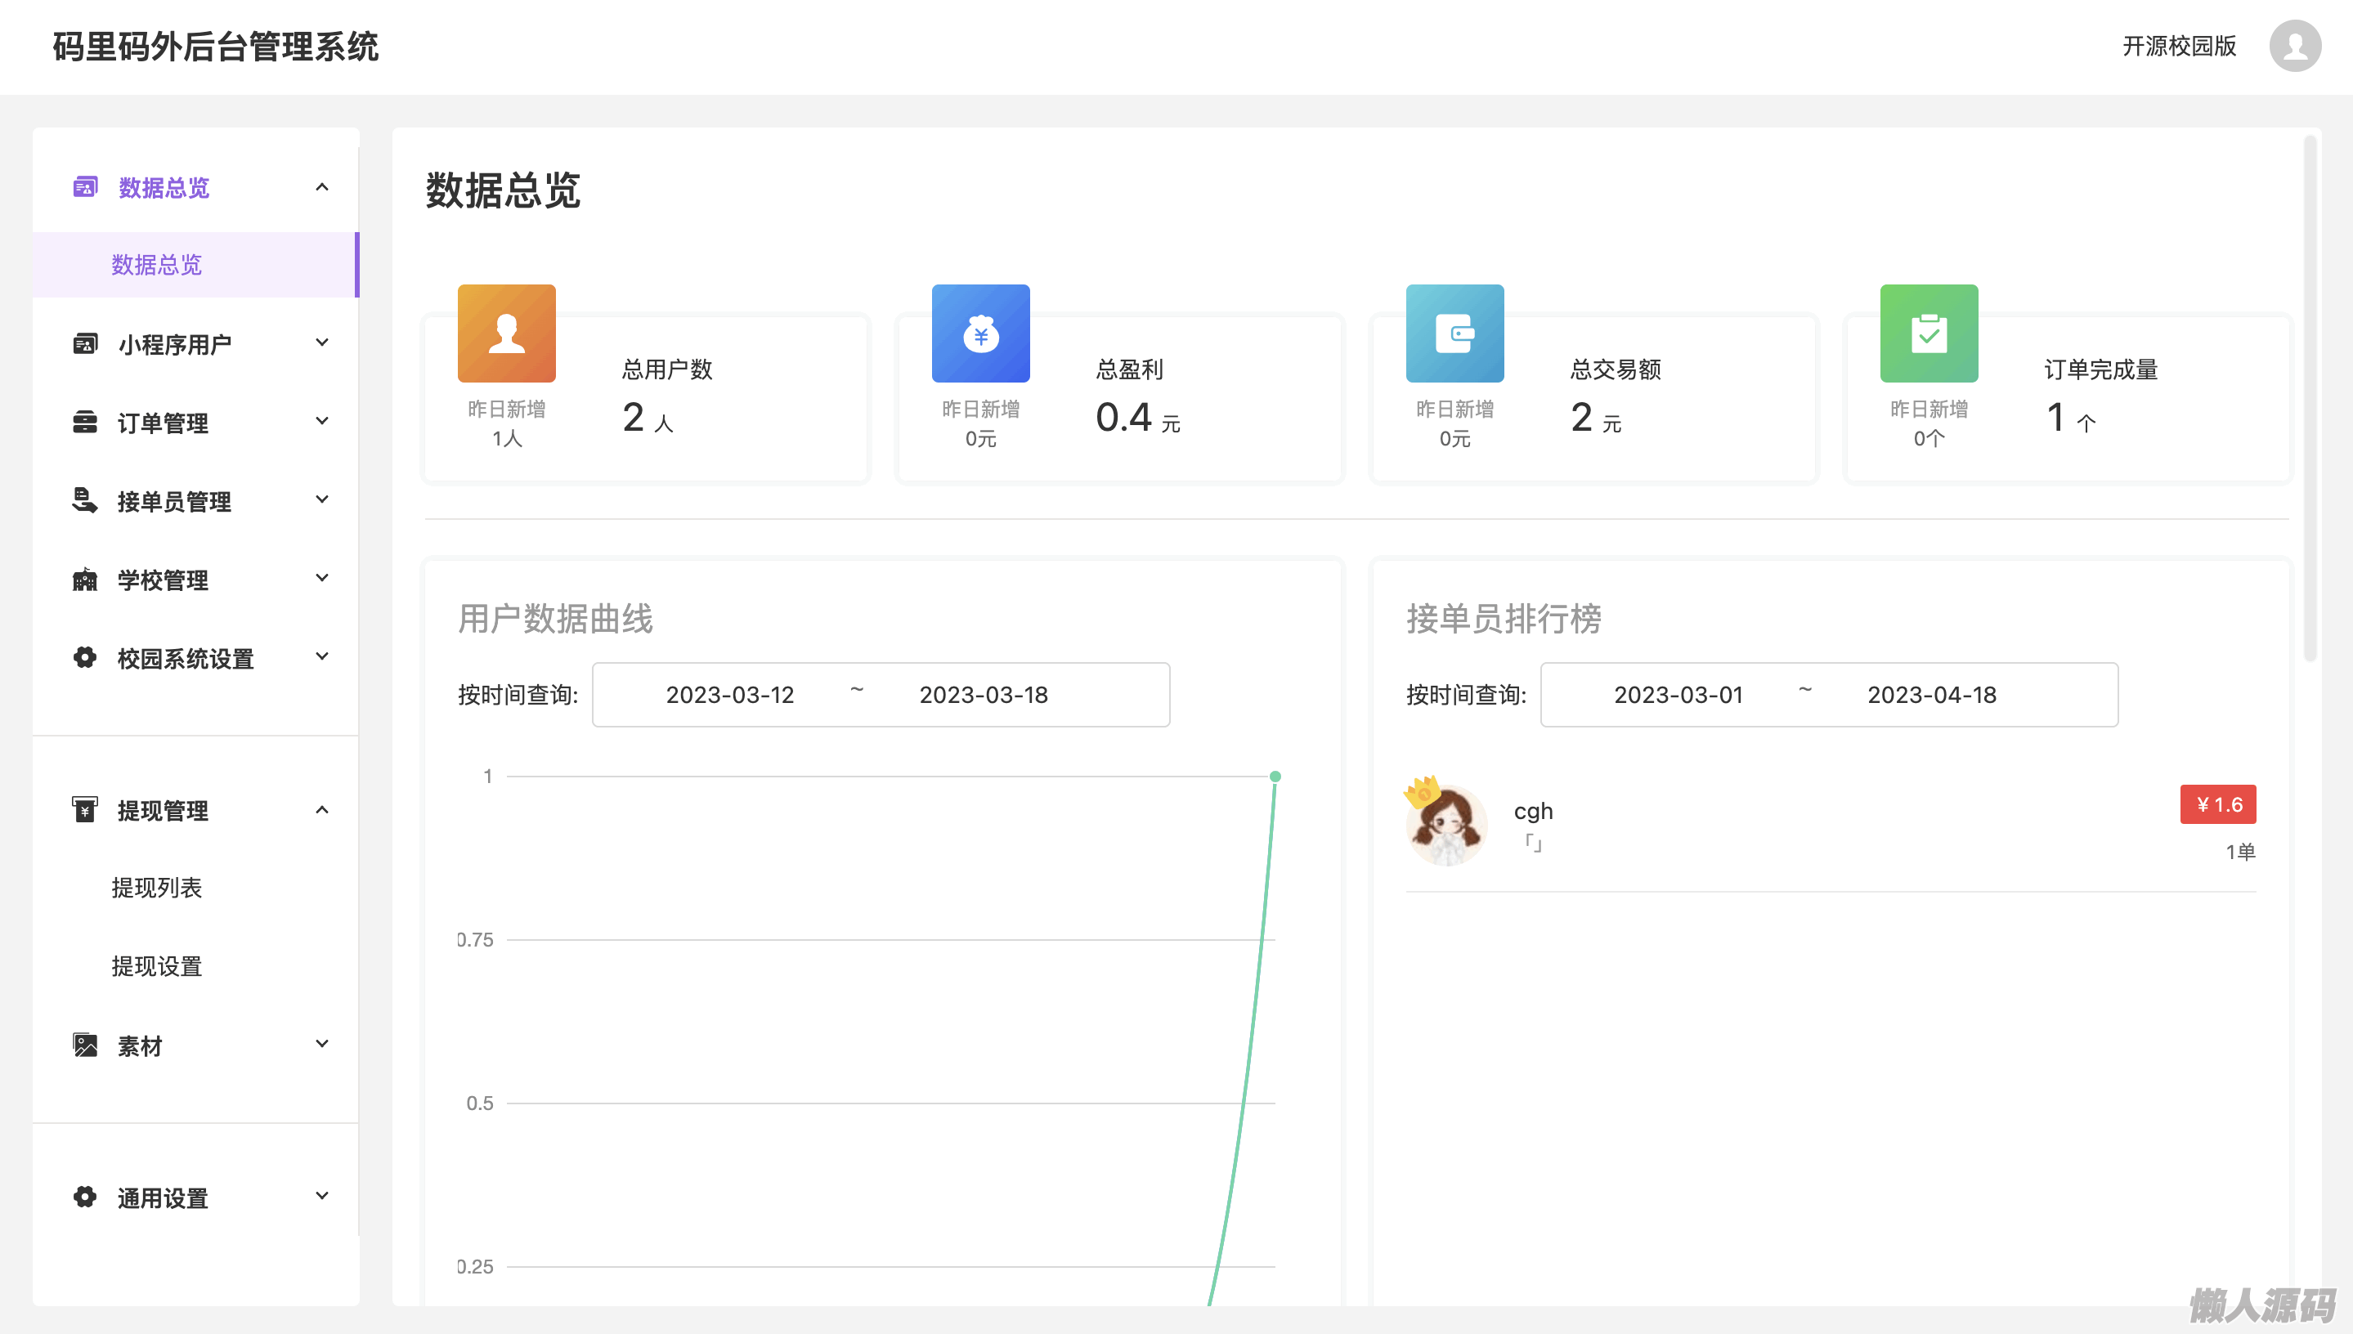Expand the 通用设置 menu chevron
2353x1334 pixels.
click(x=321, y=1196)
